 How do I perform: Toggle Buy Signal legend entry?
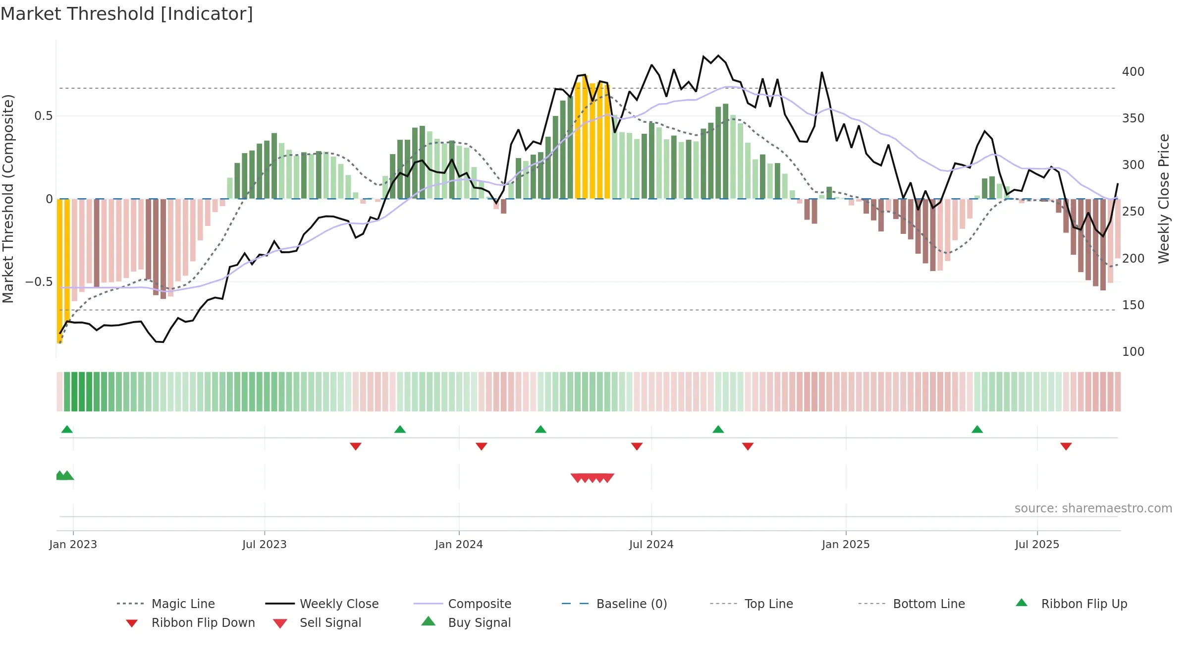[466, 622]
